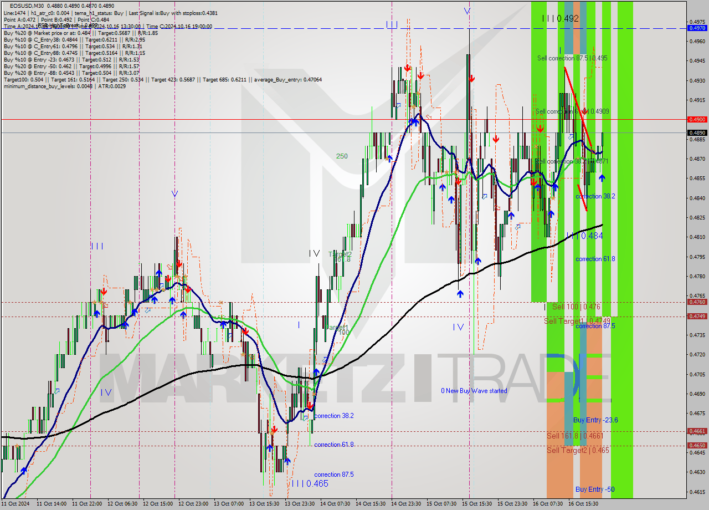Click the '16 Oct 15:30' time label
709x510 pixels.
coord(583,504)
